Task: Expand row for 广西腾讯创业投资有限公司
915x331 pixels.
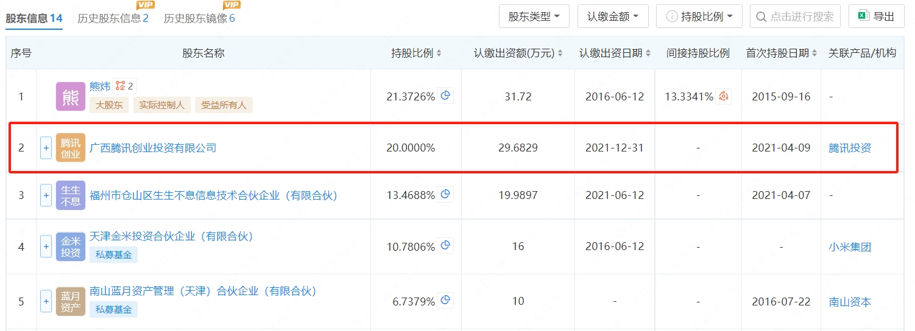Action: (x=46, y=148)
